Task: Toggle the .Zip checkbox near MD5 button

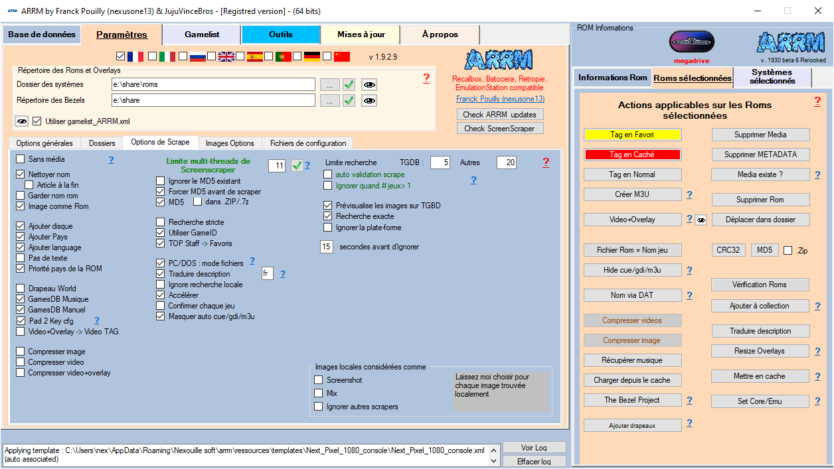Action: coord(788,251)
